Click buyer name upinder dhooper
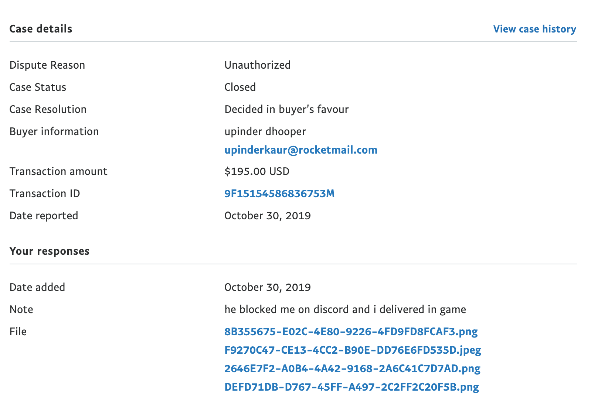Viewport: 615px width, 415px height. tap(265, 131)
